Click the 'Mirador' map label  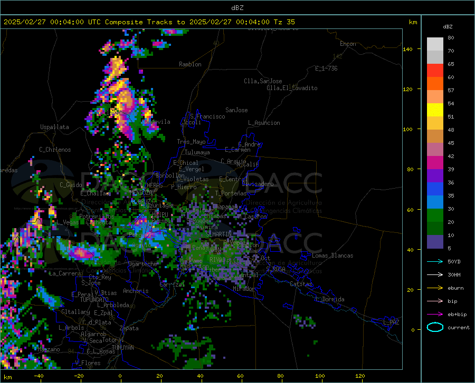click(x=244, y=289)
